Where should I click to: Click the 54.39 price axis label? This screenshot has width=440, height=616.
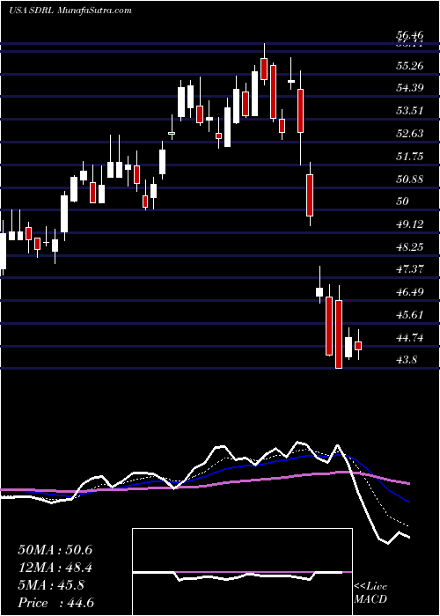(x=410, y=88)
